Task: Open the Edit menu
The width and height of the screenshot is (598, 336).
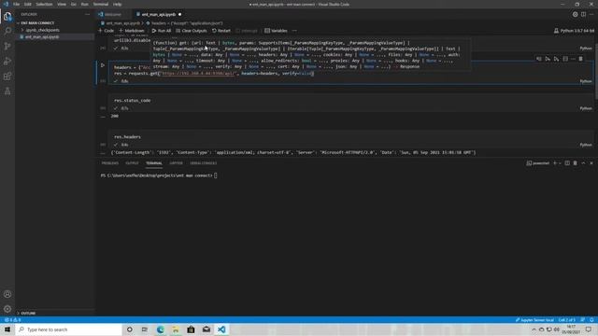Action: pos(28,4)
